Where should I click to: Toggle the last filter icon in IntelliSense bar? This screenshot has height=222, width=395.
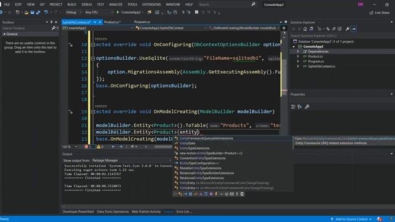[x=242, y=194]
